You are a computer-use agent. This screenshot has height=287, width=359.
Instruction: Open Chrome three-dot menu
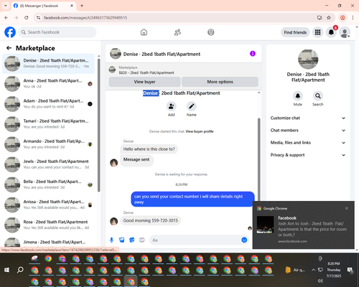(x=353, y=18)
